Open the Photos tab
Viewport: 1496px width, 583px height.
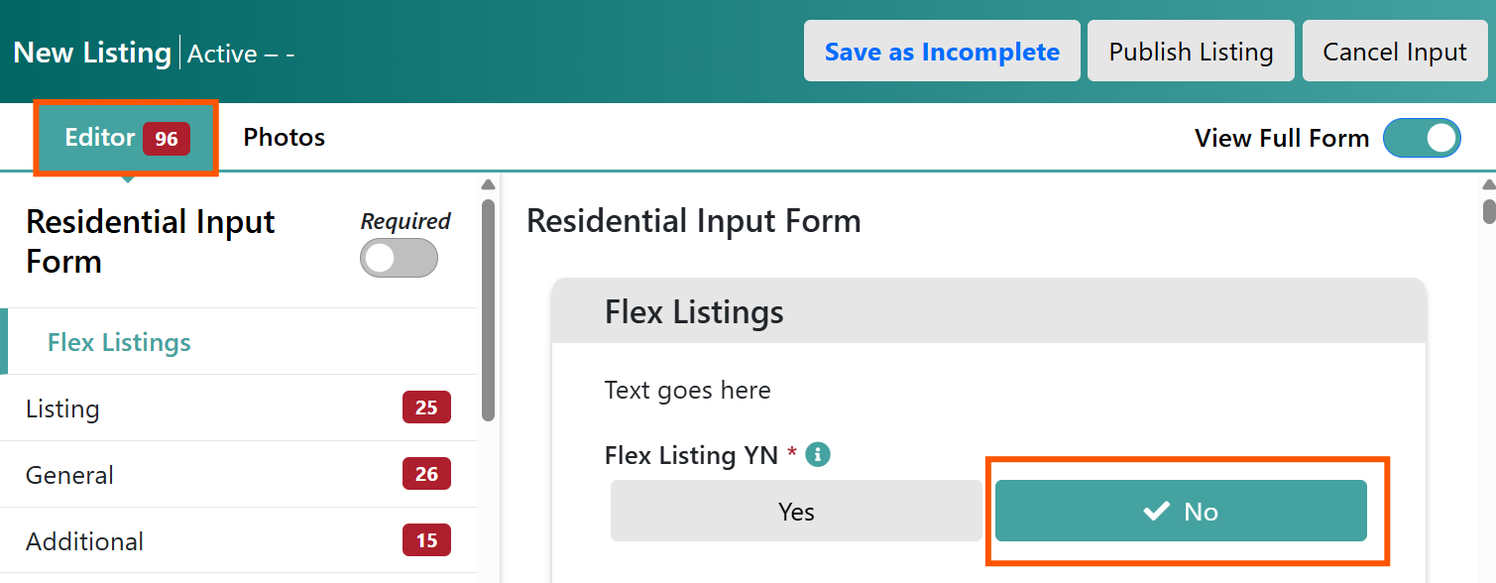pyautogui.click(x=285, y=137)
